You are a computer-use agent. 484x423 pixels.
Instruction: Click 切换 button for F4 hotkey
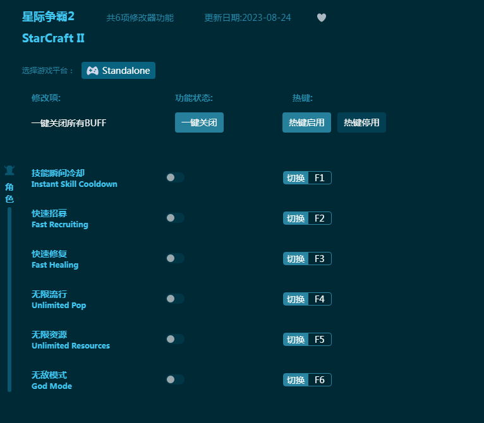[x=296, y=299]
